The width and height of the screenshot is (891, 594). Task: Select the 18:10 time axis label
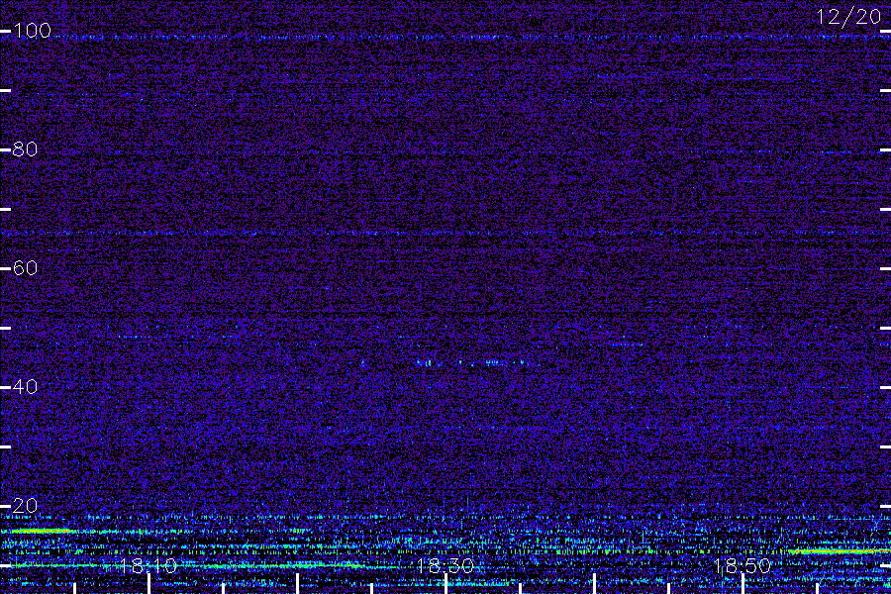[x=148, y=566]
